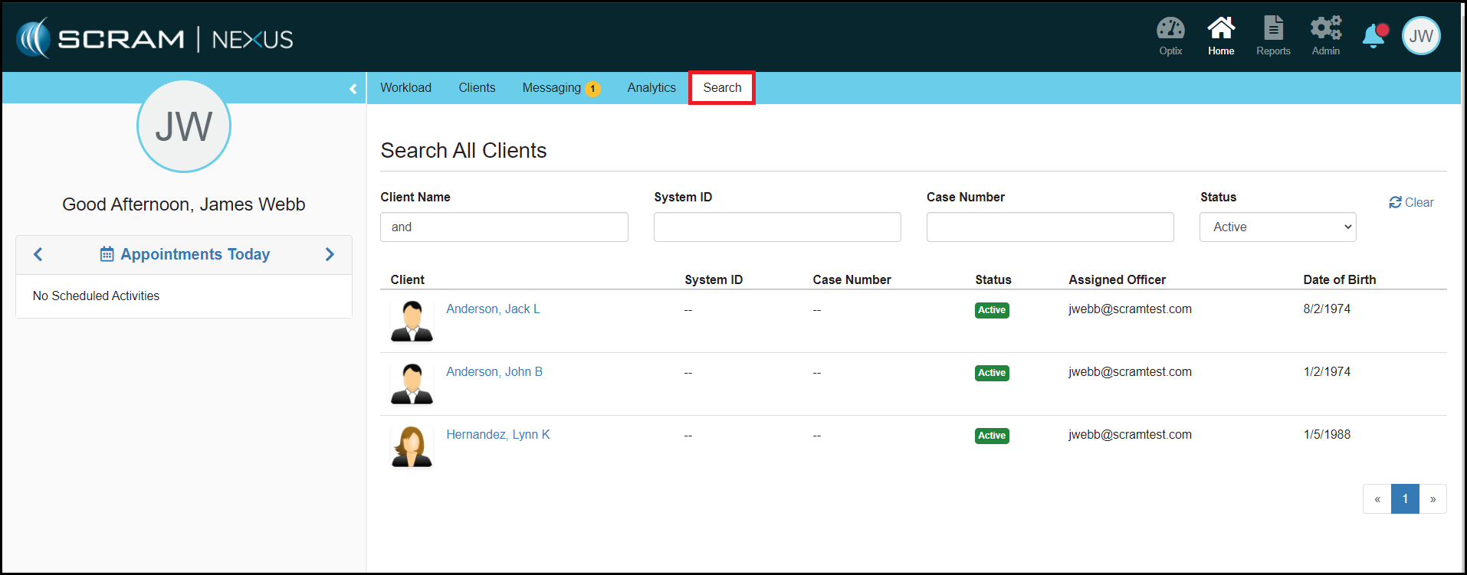Go to previous appointments day

(38, 254)
